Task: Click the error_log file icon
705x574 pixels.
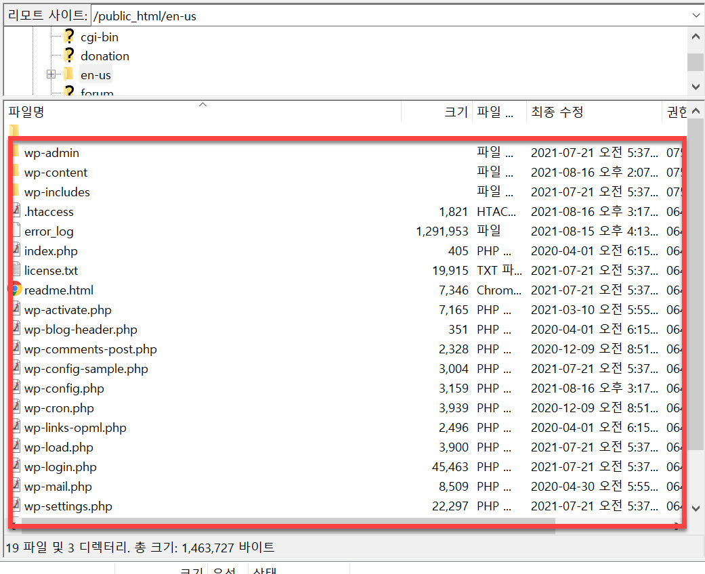Action: click(16, 230)
